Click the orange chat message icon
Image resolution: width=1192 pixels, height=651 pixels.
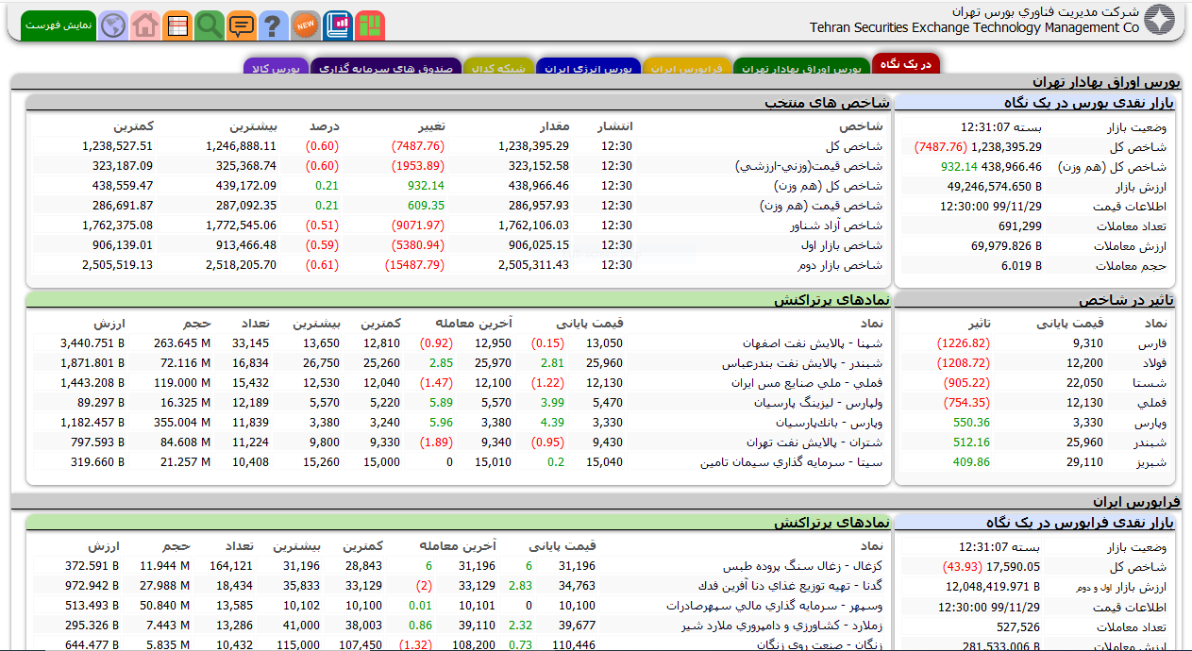tap(242, 25)
